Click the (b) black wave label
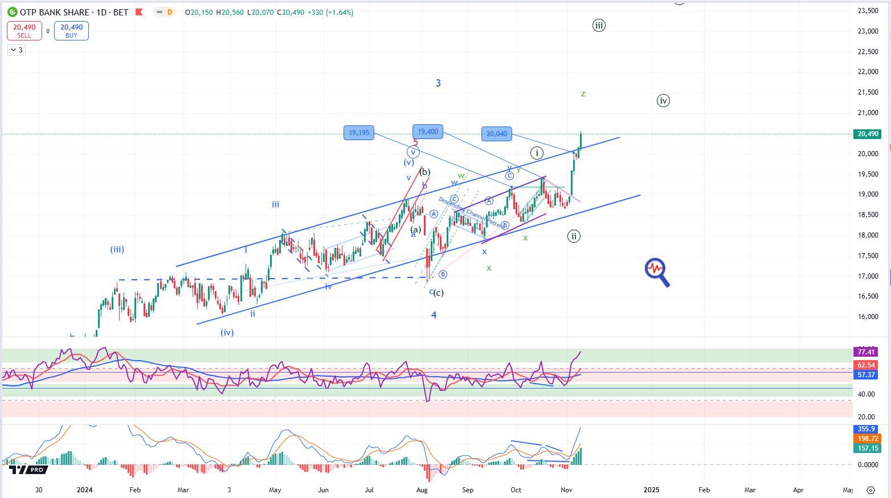Screen dimensions: 891x498 (425, 172)
